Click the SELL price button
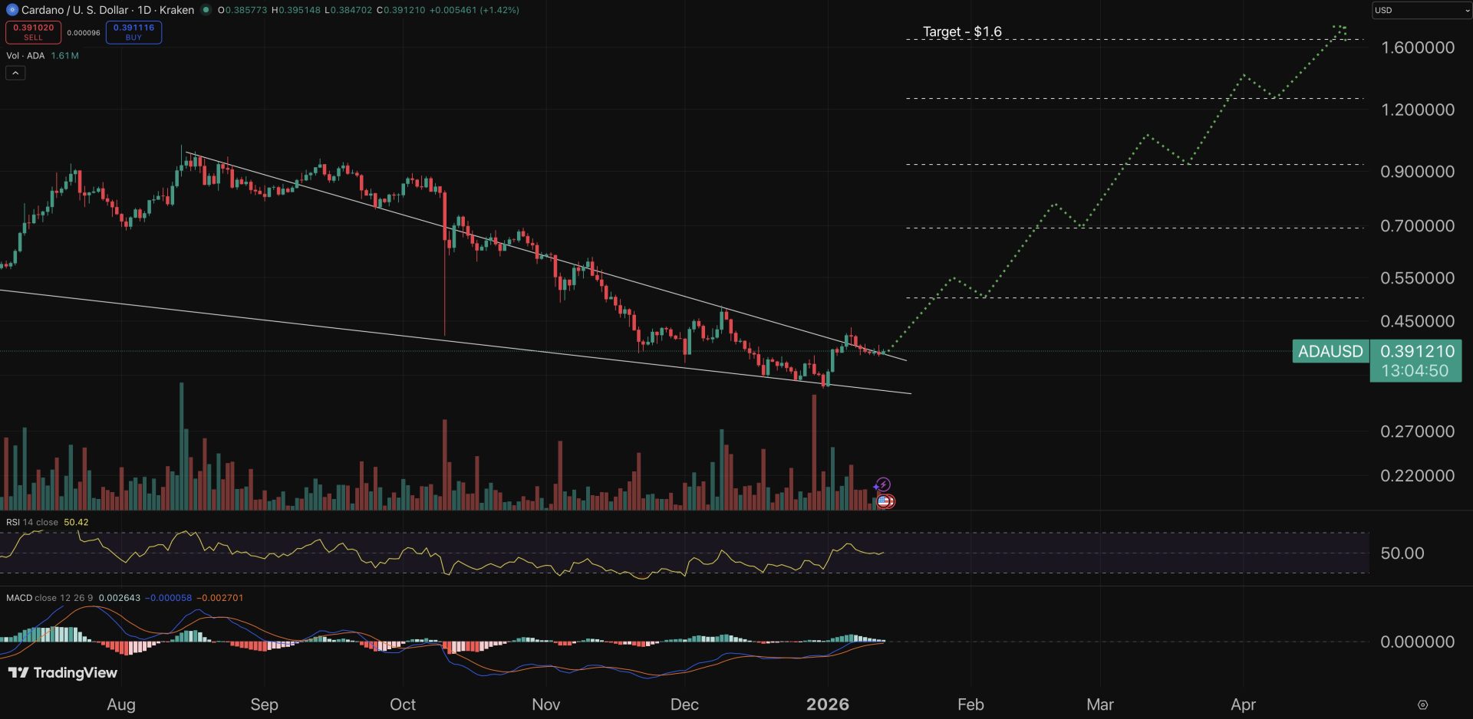Viewport: 1473px width, 719px height. click(33, 32)
